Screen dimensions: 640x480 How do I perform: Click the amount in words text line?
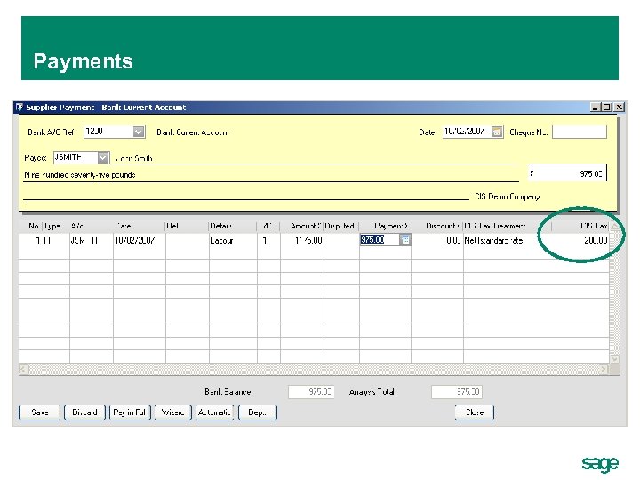click(80, 175)
